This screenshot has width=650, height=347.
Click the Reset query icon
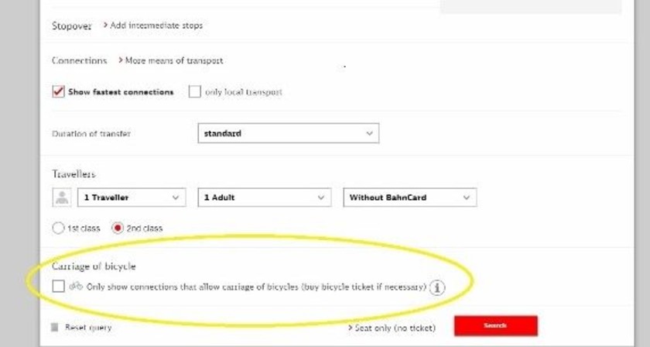pos(54,328)
